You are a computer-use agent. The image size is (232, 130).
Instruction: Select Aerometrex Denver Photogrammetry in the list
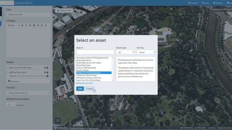(94, 58)
